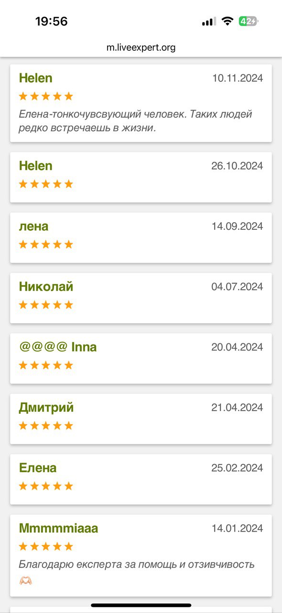Image resolution: width=282 pixels, height=613 pixels.
Task: Select reviewer name лена
Action: pos(33,226)
